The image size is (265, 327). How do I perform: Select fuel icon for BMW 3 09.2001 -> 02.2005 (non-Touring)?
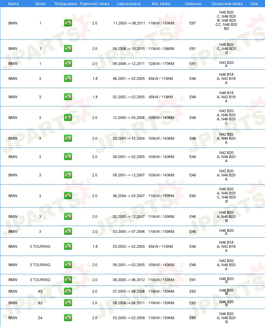[x=68, y=157]
